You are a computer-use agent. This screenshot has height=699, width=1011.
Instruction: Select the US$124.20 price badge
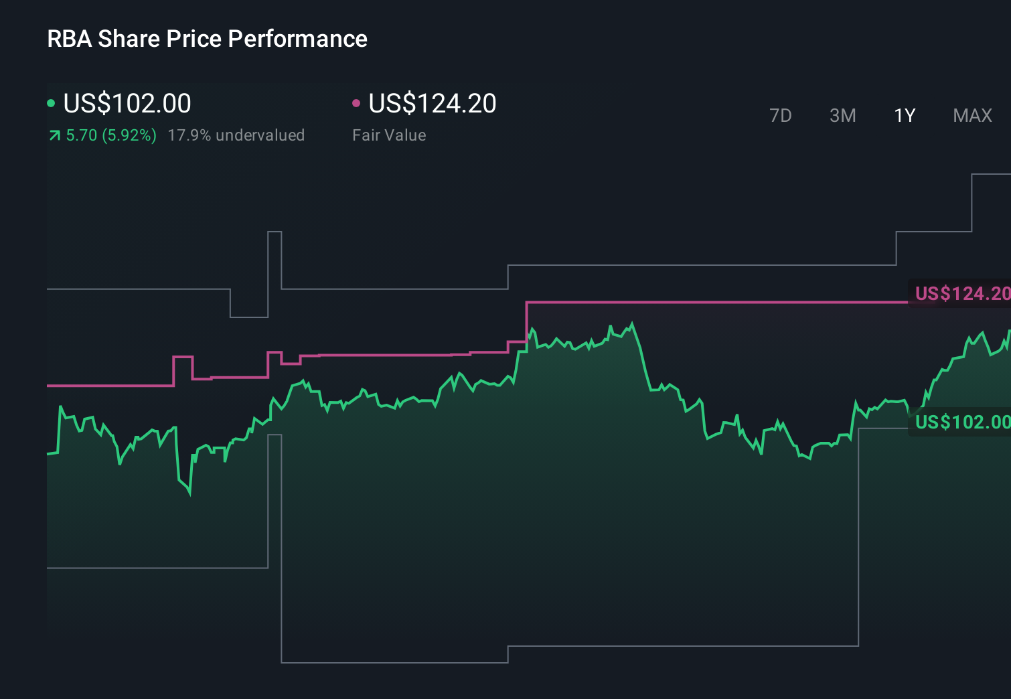click(x=961, y=293)
